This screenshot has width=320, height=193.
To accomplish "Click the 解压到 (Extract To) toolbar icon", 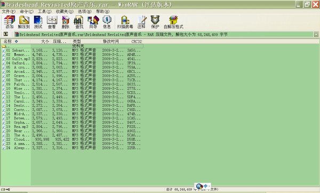I will pyautogui.click(x=23, y=22).
